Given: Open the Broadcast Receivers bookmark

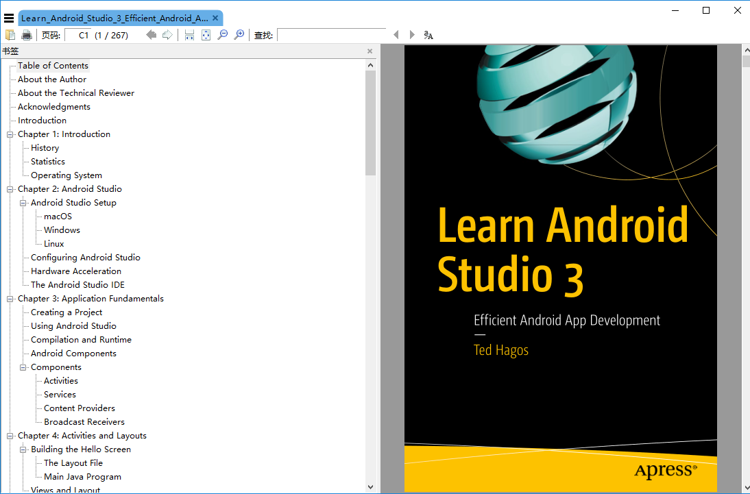Looking at the screenshot, I should (x=84, y=422).
